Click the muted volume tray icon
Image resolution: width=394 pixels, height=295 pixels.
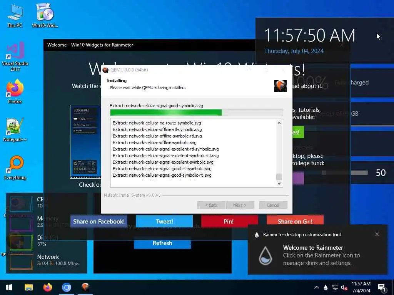click(344, 287)
